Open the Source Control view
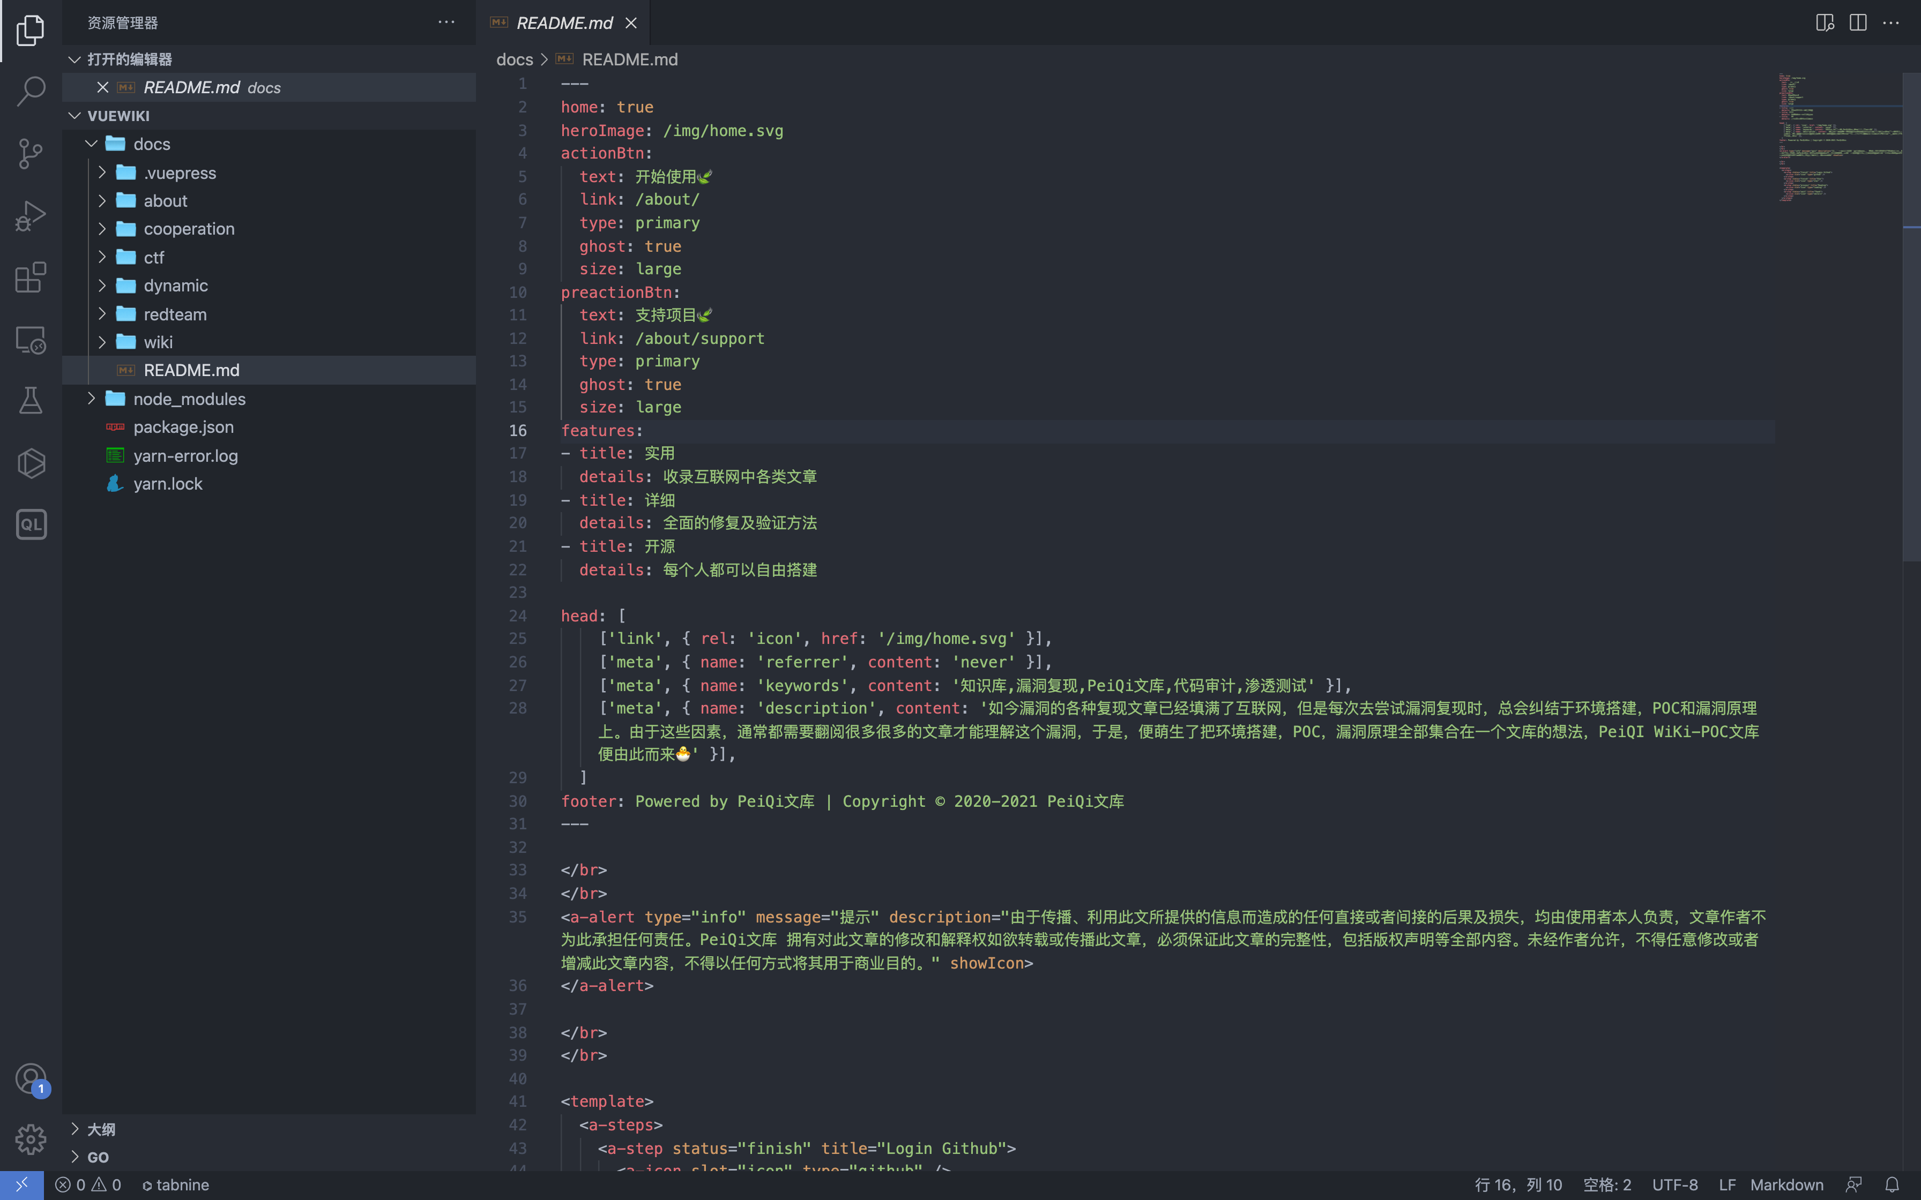1921x1200 pixels. tap(30, 153)
